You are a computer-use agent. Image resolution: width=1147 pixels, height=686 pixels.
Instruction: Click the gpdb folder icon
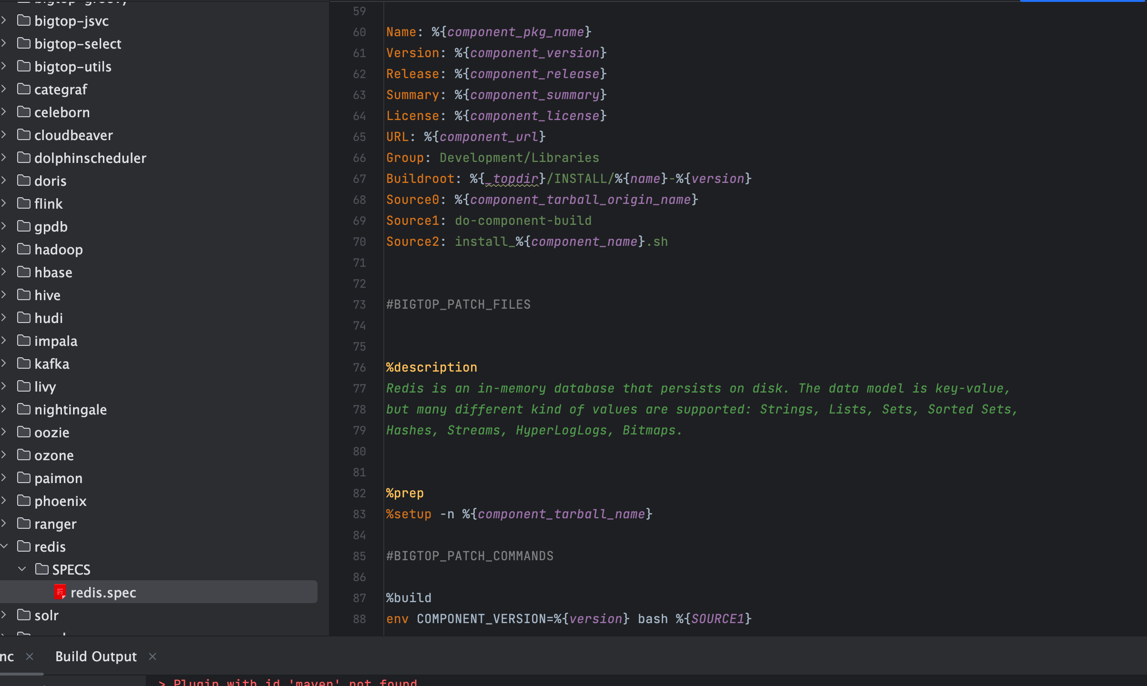pos(23,226)
